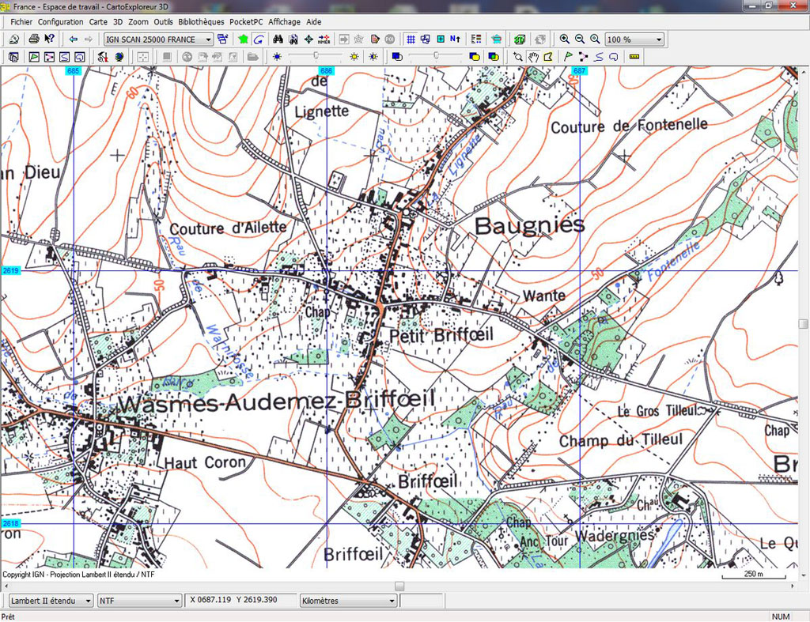Screen dimensions: 810x622
Task: Select the green flag waypoint tool
Action: coord(568,57)
